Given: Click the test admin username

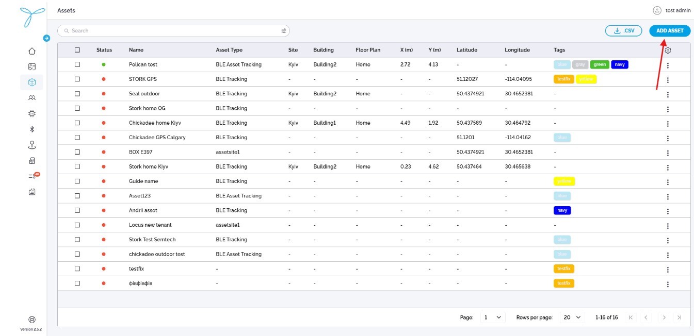Looking at the screenshot, I should 678,10.
